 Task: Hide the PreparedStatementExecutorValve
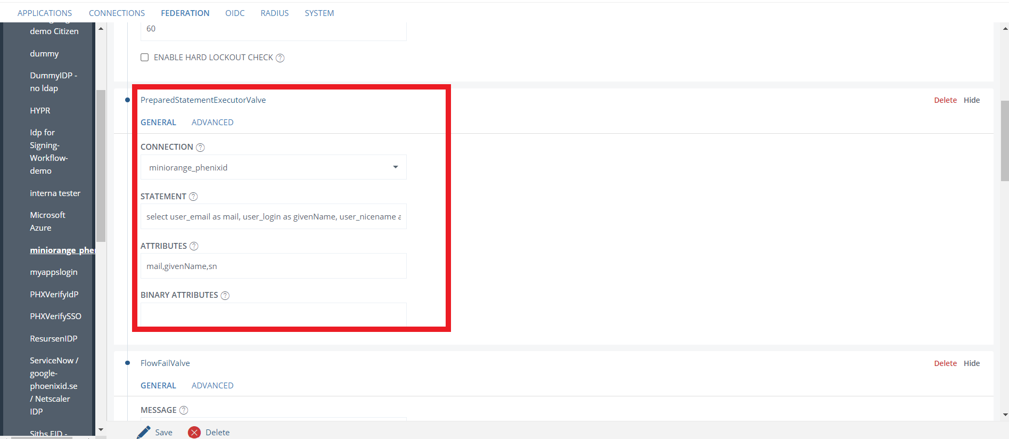972,100
